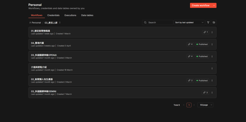Switch to the Data tables tab
This screenshot has width=246, height=122.
(x=87, y=15)
